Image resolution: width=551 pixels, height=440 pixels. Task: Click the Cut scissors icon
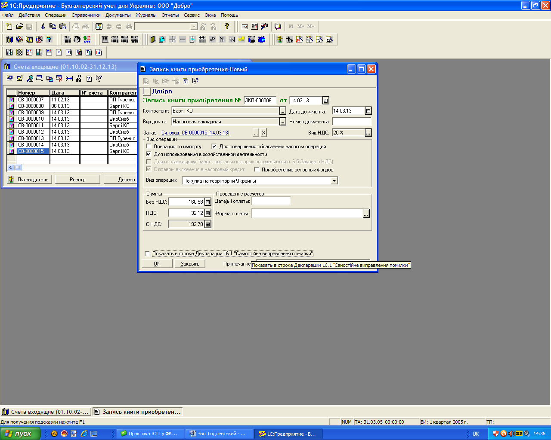[x=43, y=26]
